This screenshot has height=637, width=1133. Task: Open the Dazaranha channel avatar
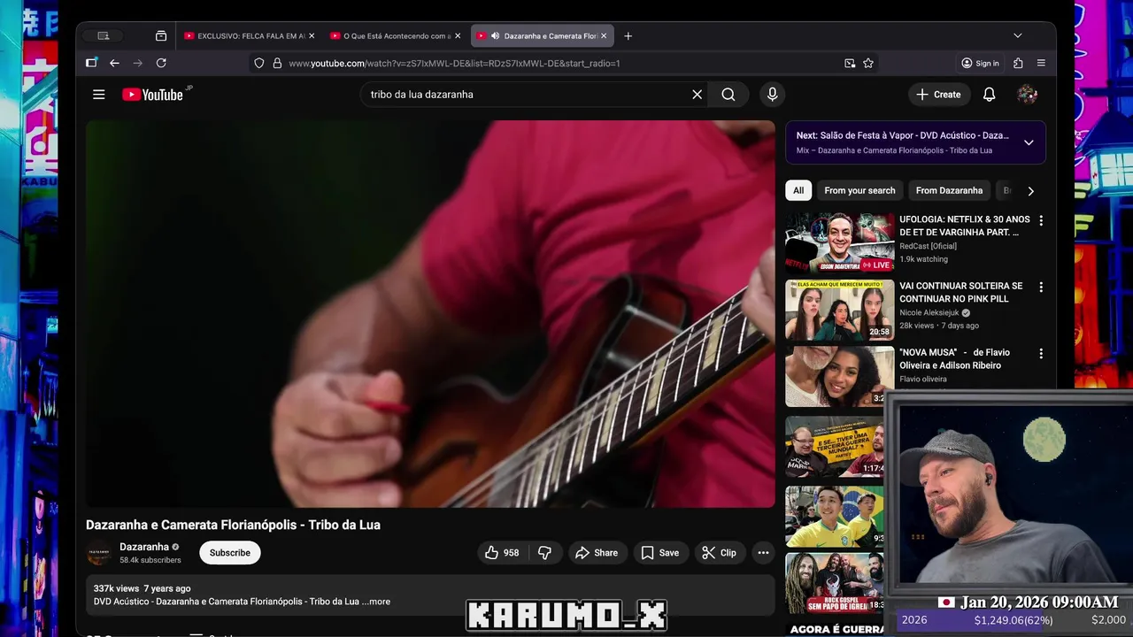coord(99,553)
